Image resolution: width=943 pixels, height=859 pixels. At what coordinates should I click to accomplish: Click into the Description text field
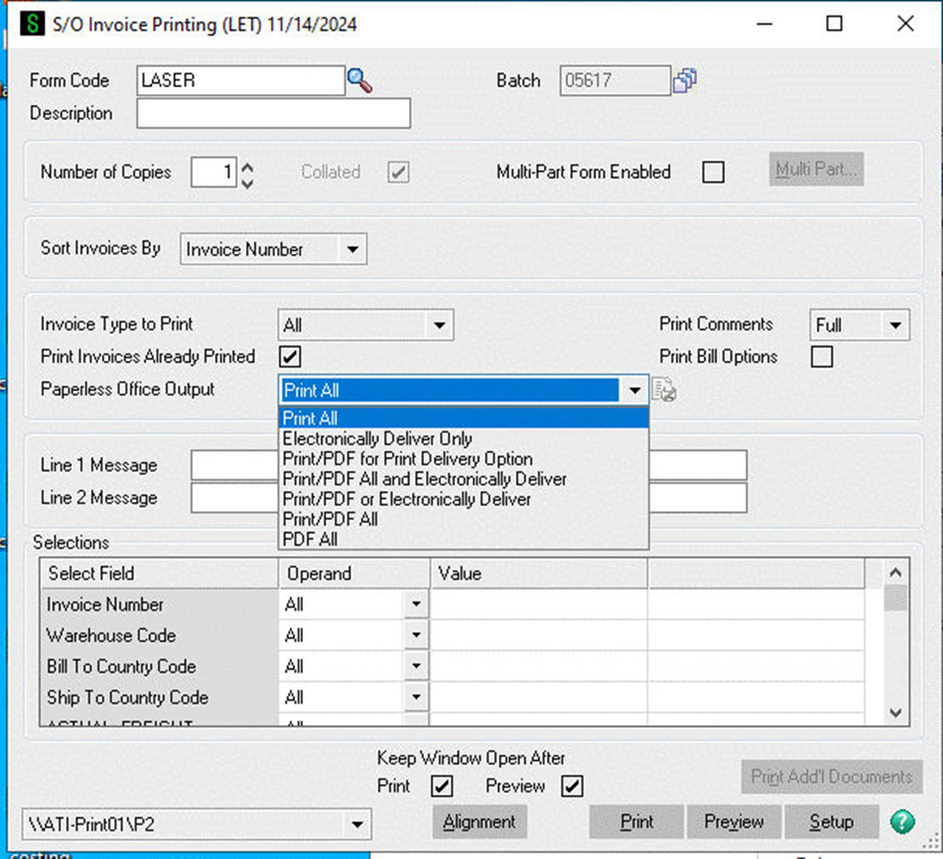pyautogui.click(x=273, y=114)
